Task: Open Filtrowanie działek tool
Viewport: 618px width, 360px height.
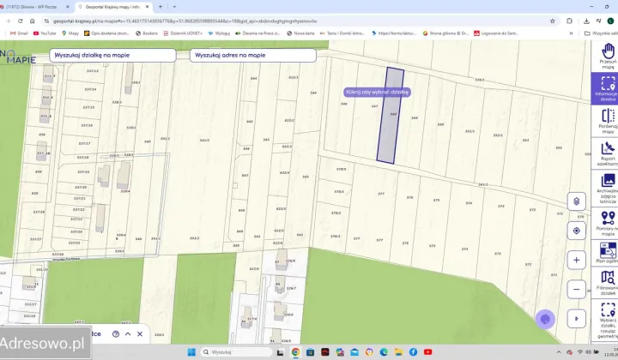Action: pyautogui.click(x=608, y=280)
